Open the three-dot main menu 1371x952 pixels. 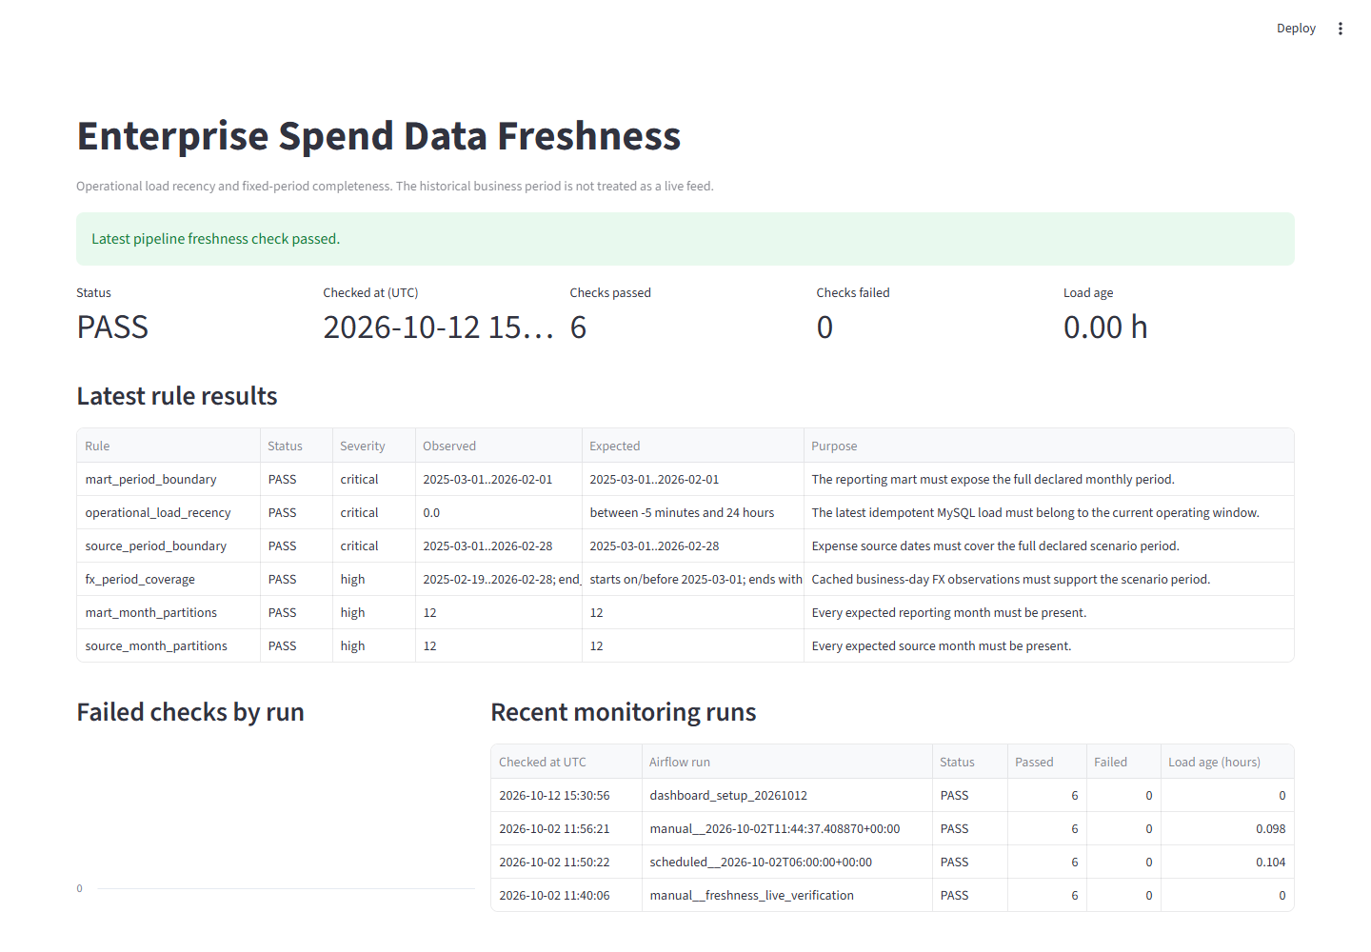coord(1340,29)
